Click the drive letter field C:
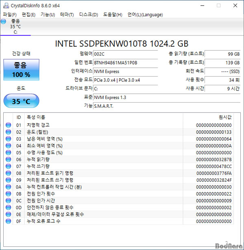 [125, 88]
